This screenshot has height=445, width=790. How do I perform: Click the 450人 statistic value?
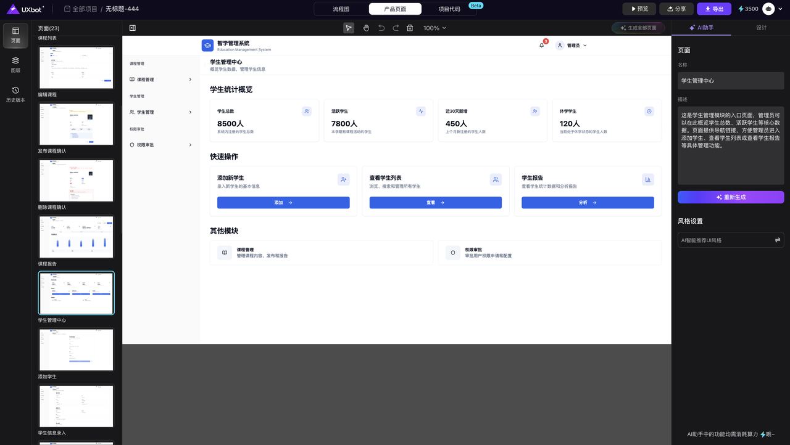point(456,123)
